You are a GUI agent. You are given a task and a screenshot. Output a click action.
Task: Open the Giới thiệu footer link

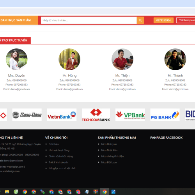(x=54, y=144)
